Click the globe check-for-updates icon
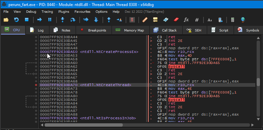This screenshot has width=263, height=130. pyautogui.click(x=243, y=20)
